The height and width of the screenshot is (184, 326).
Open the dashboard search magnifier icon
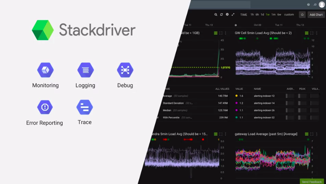216,15
